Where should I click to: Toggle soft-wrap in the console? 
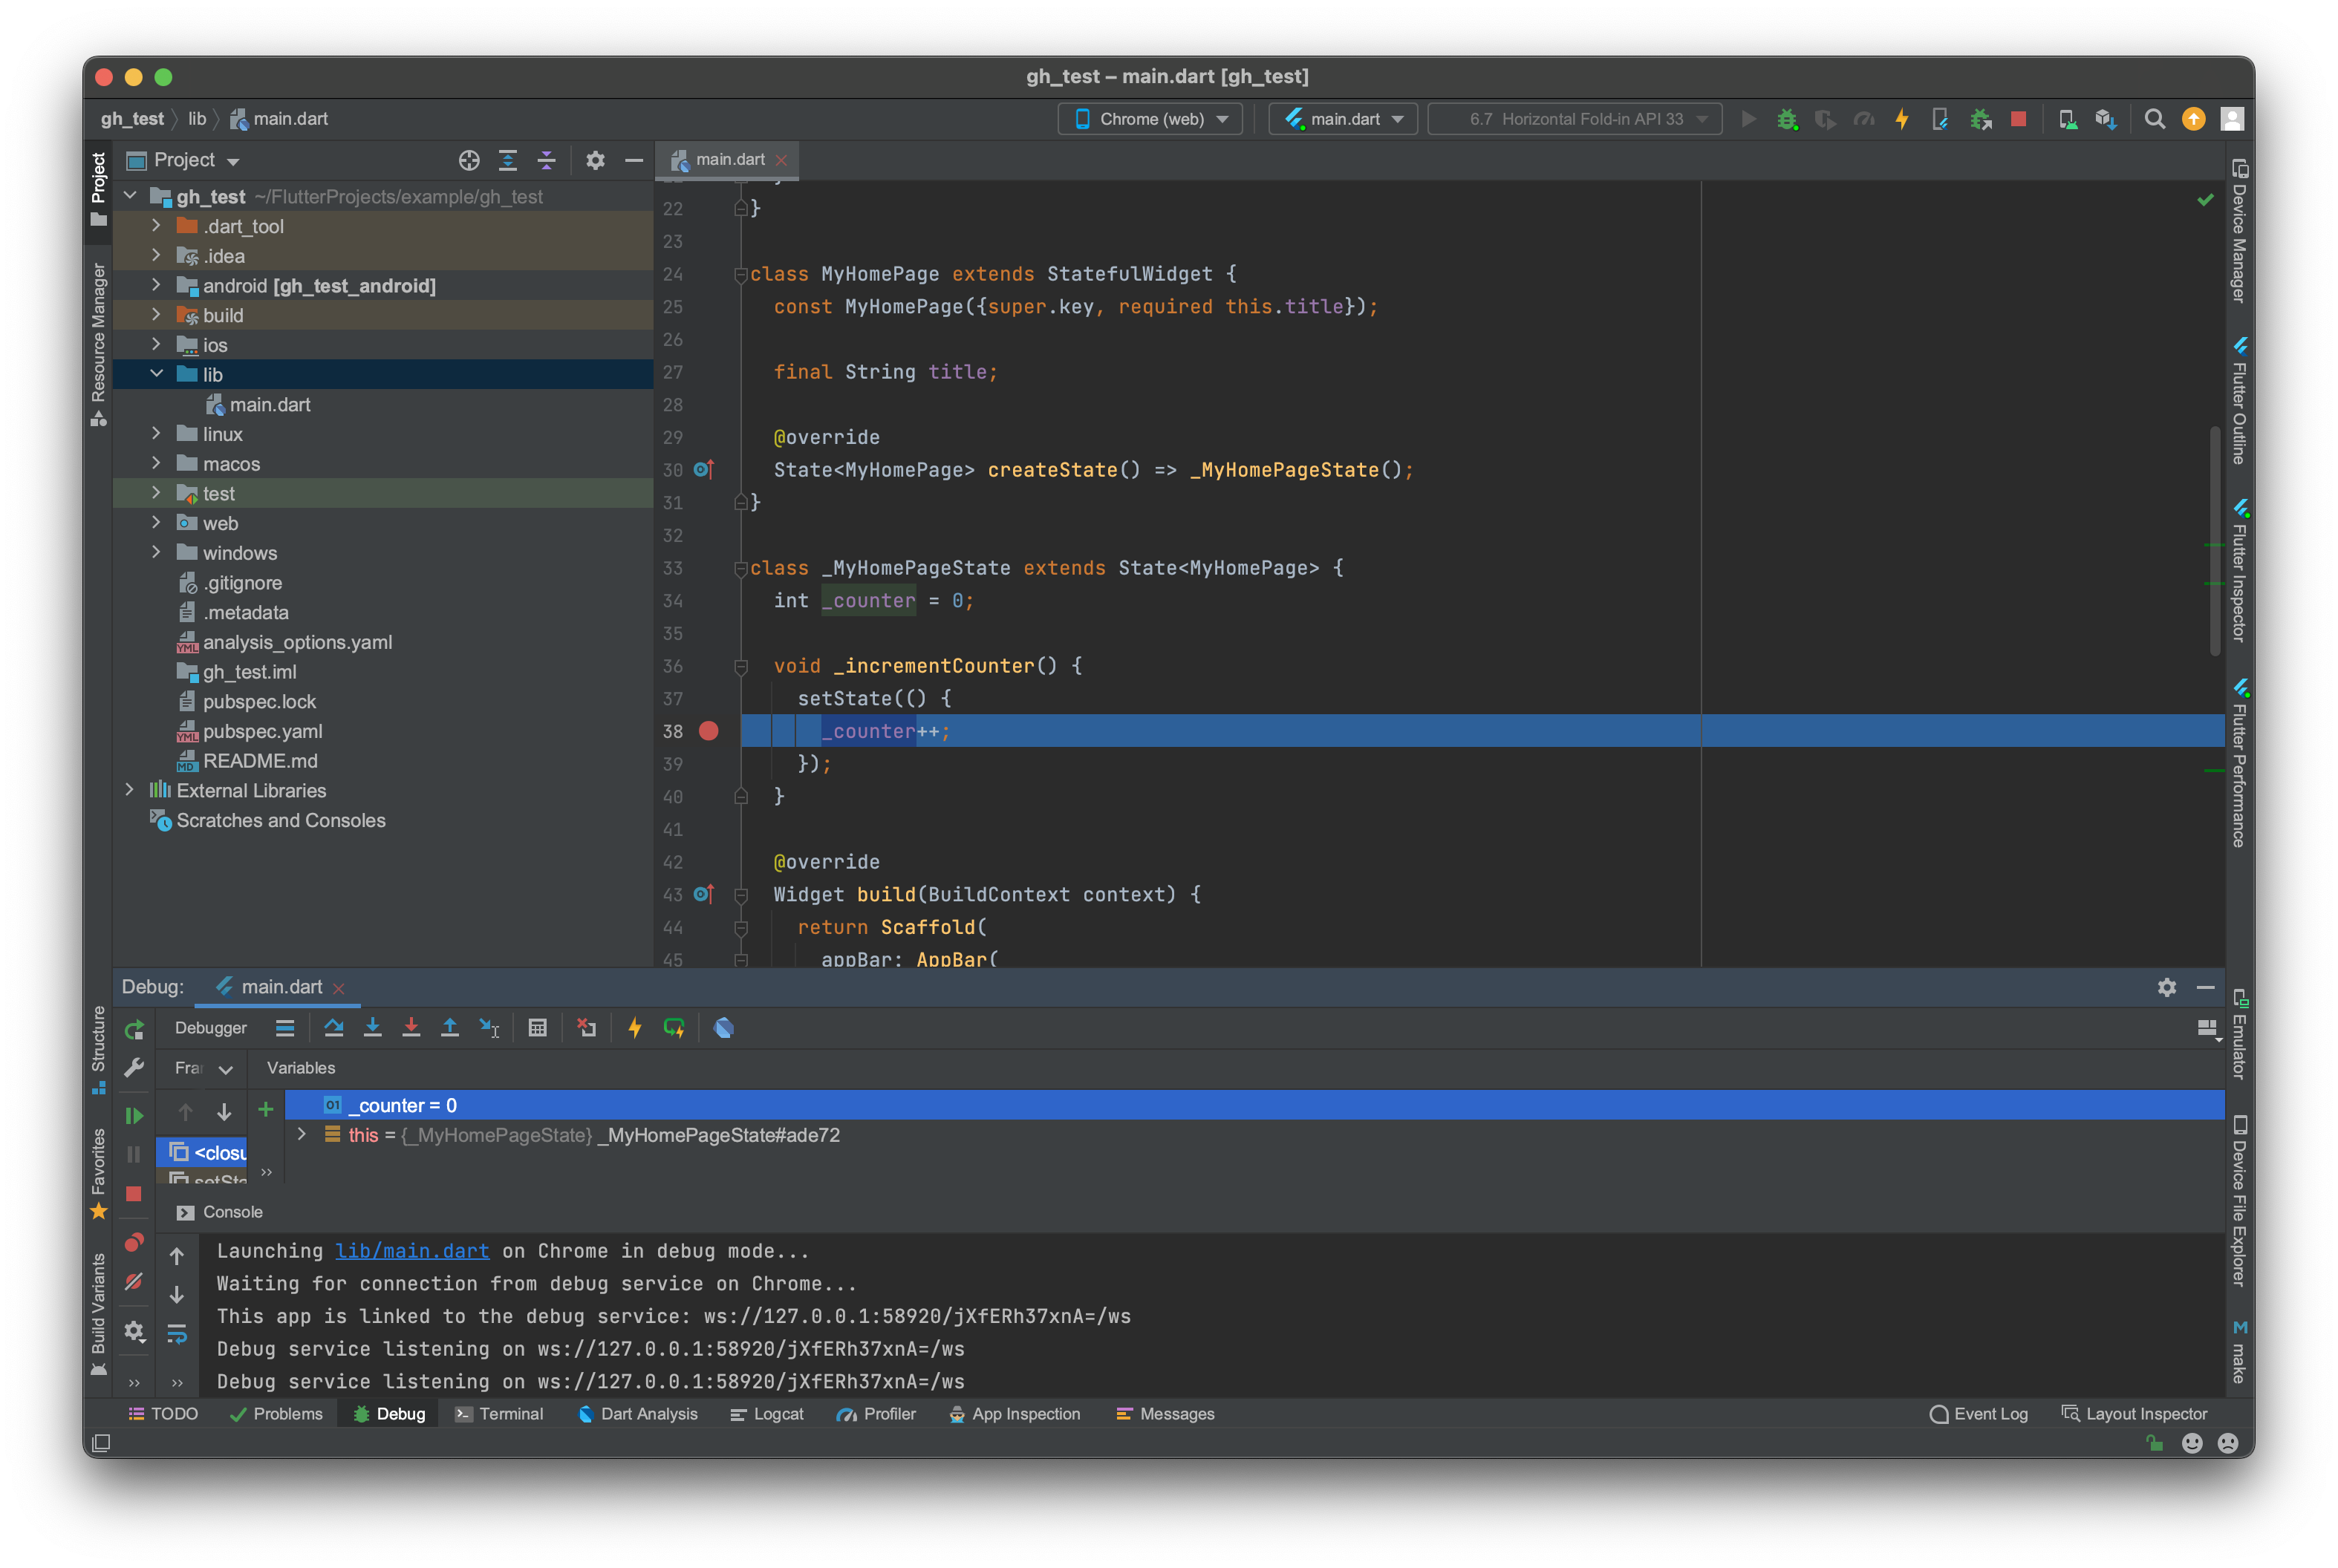(x=177, y=1334)
